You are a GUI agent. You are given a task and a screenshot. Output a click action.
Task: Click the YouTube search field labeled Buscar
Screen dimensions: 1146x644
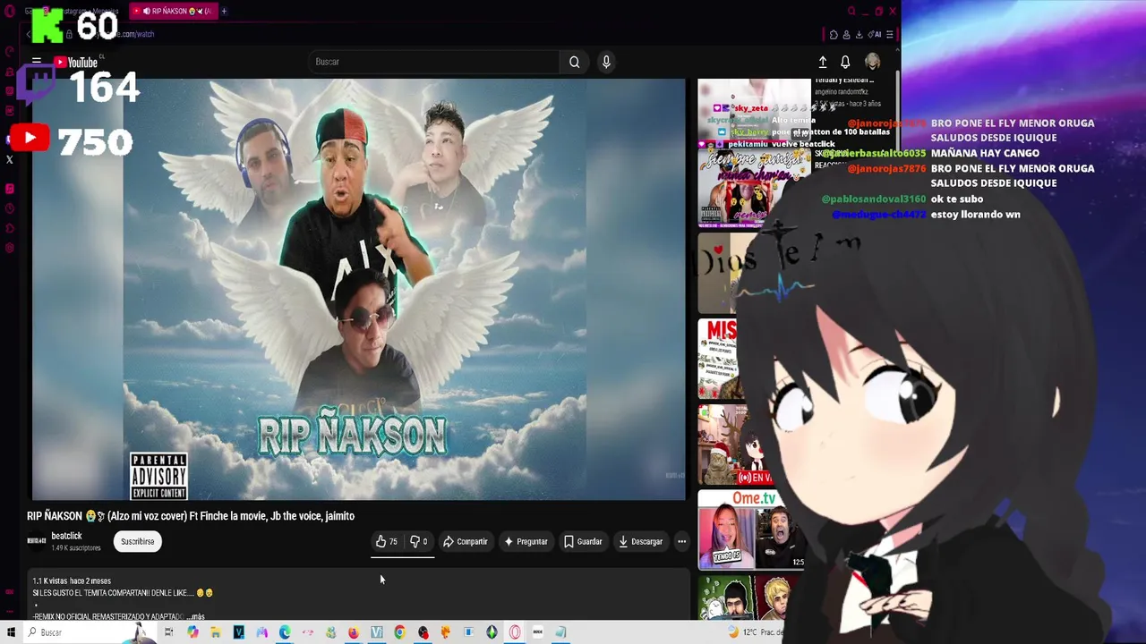tap(433, 62)
